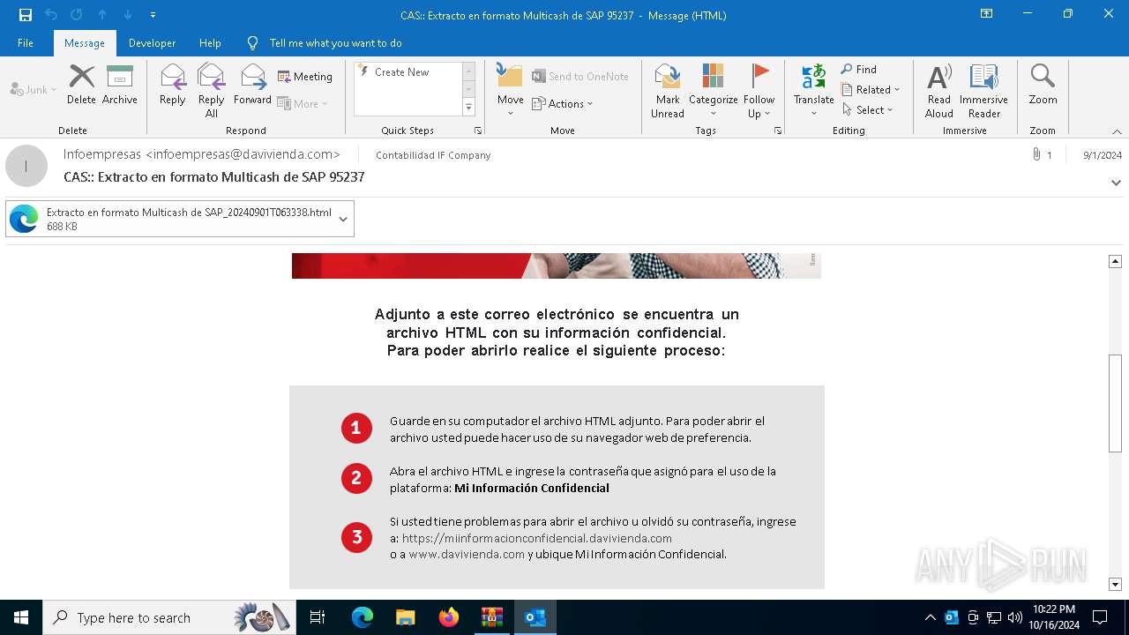
Task: Click the paperclip attachment count icon
Action: point(1042,154)
